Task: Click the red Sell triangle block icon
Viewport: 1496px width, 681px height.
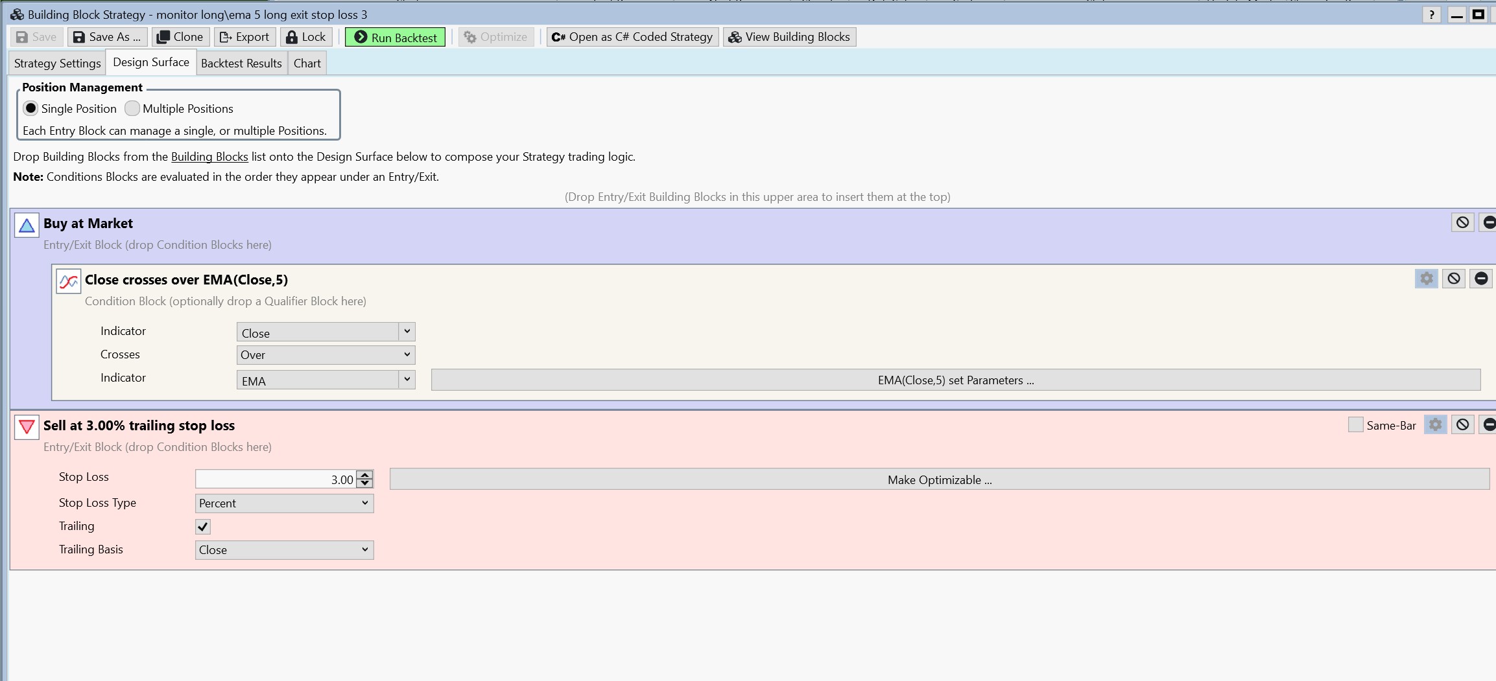Action: coord(27,427)
